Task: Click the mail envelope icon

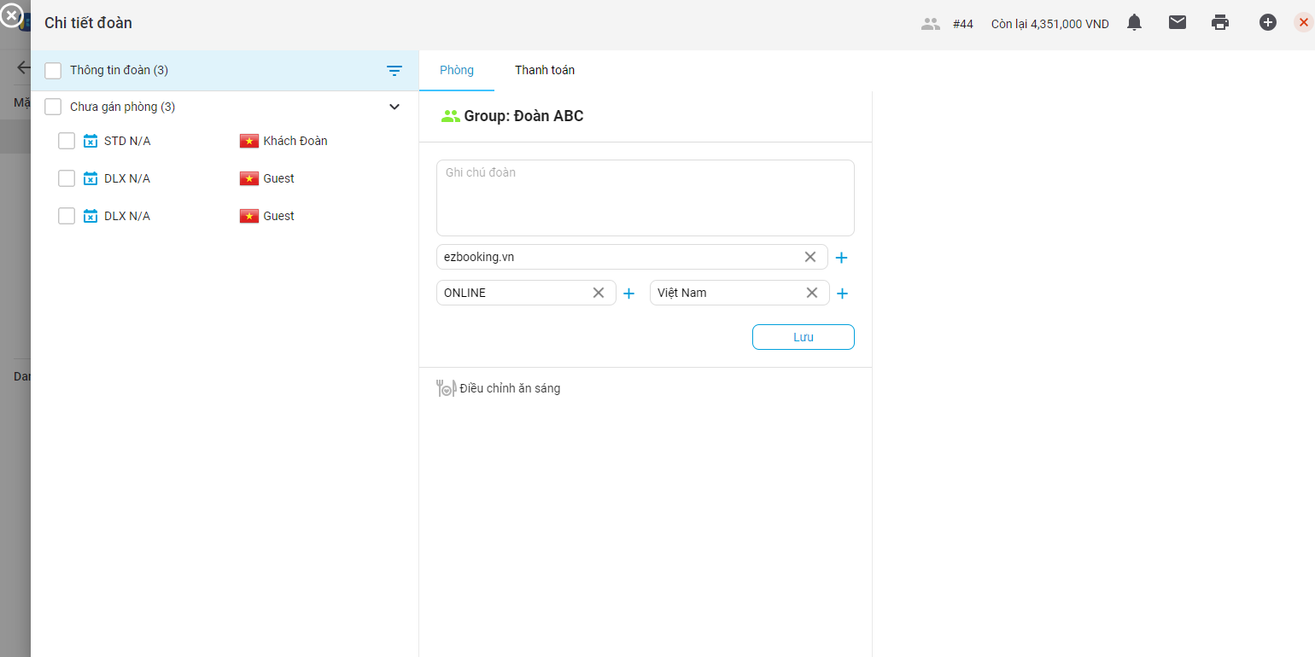Action: [1178, 23]
